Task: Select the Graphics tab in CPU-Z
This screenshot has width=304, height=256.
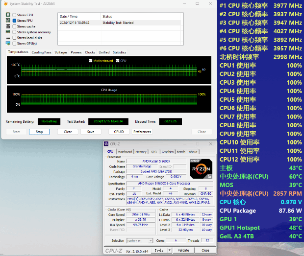Action: 168,152
